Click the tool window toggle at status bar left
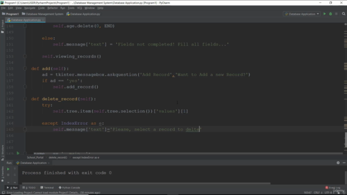 point(3,193)
